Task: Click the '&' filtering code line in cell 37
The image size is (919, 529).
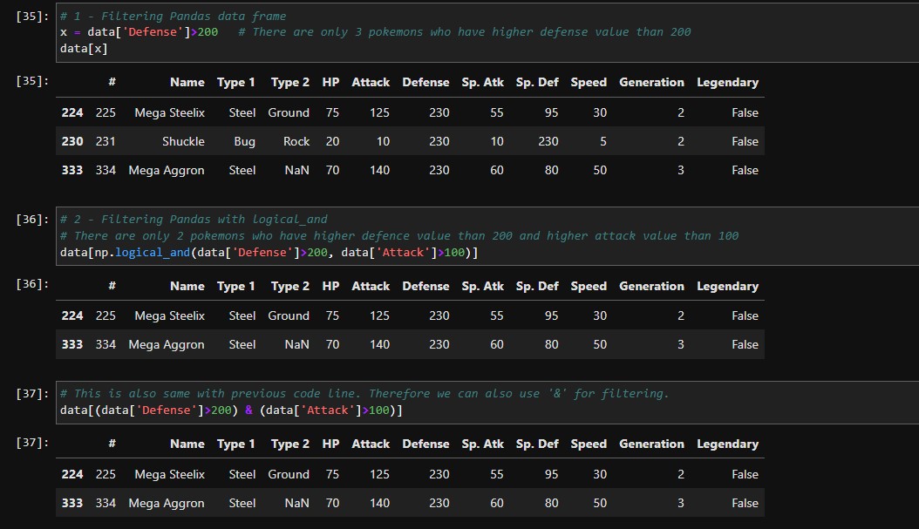Action: coord(231,410)
